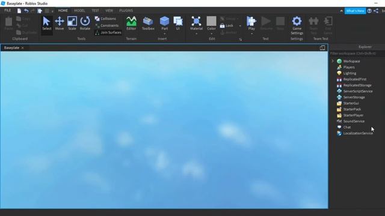
Task: Click the Redo arrow icon
Action: pyautogui.click(x=32, y=11)
